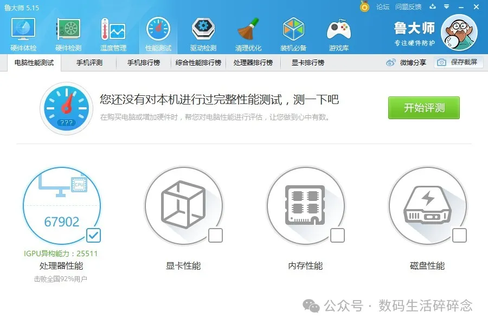Switch to 电脑性能测试 tab
Viewport: 488px width, 325px height.
[34, 63]
